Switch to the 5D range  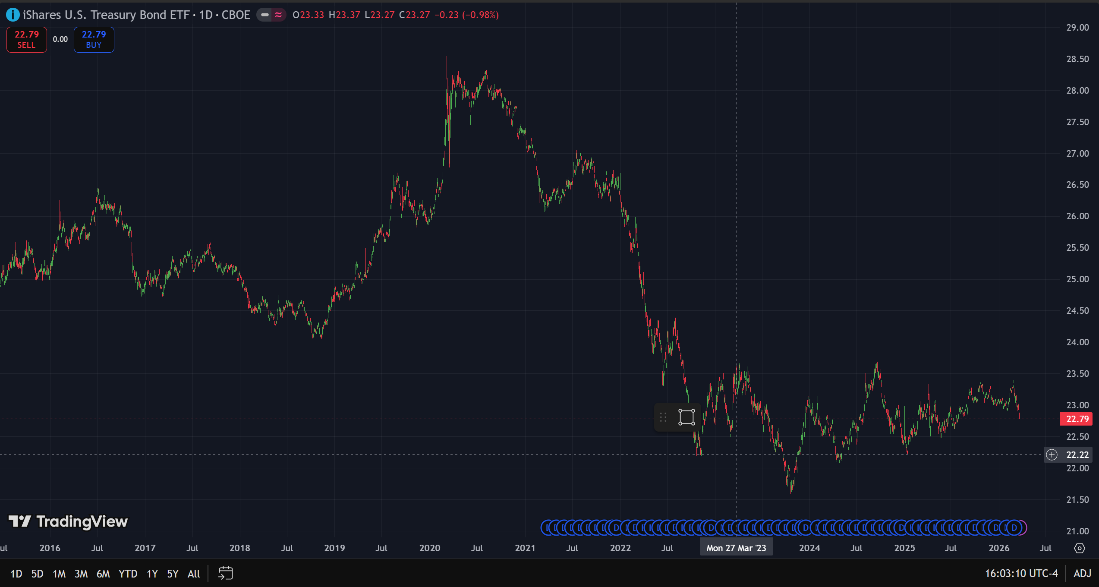coord(37,574)
